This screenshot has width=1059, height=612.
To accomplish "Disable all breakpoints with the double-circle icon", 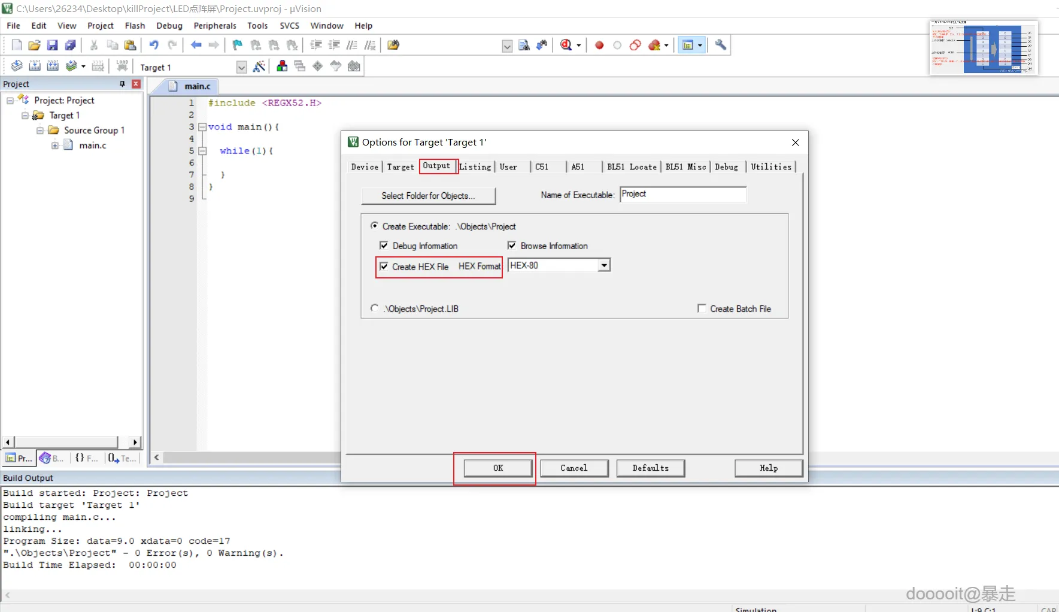I will pyautogui.click(x=635, y=45).
